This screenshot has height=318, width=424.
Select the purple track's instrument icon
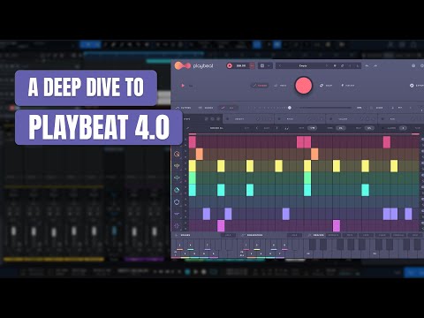(x=177, y=214)
